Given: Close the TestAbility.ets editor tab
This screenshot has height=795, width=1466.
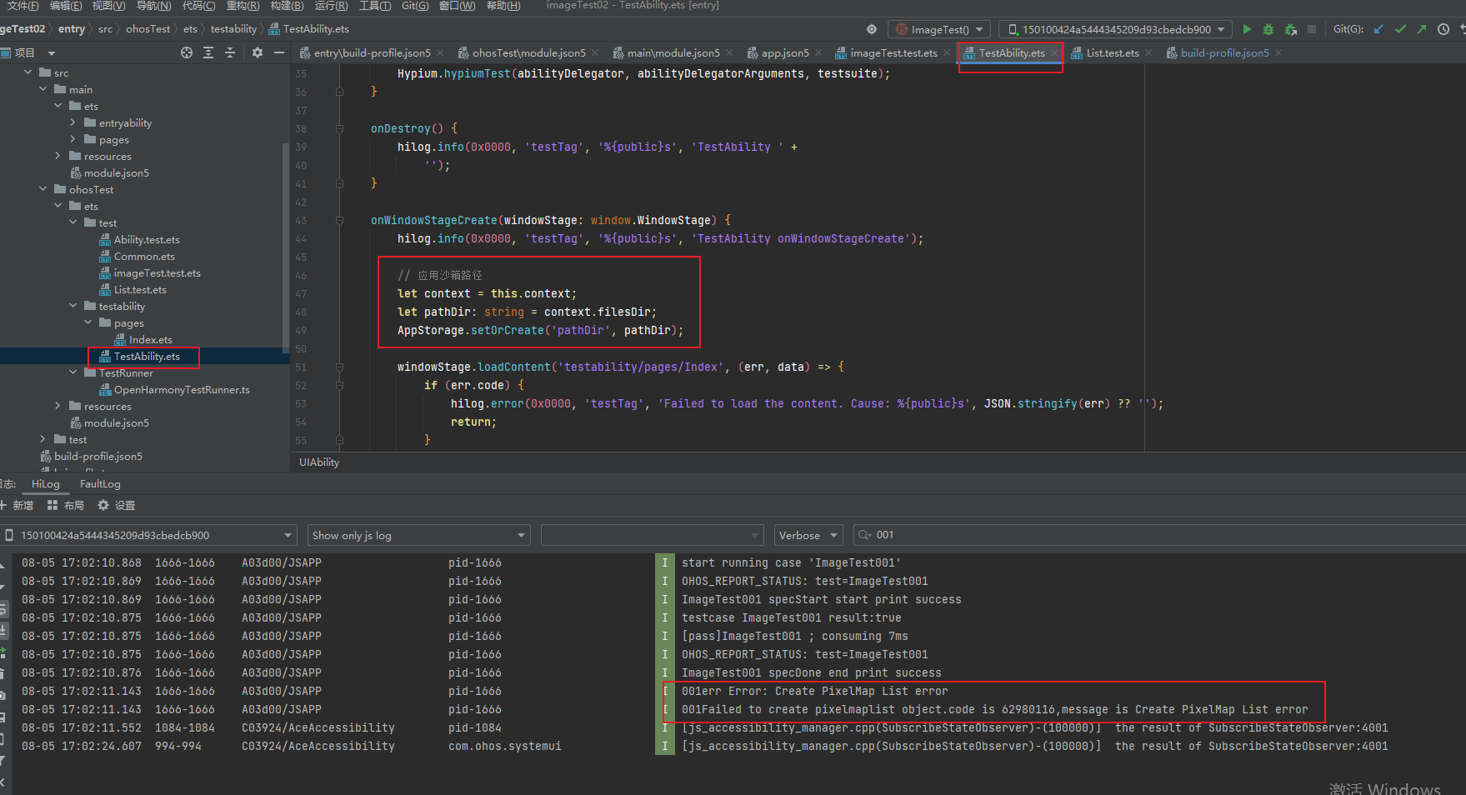Looking at the screenshot, I should 1054,52.
